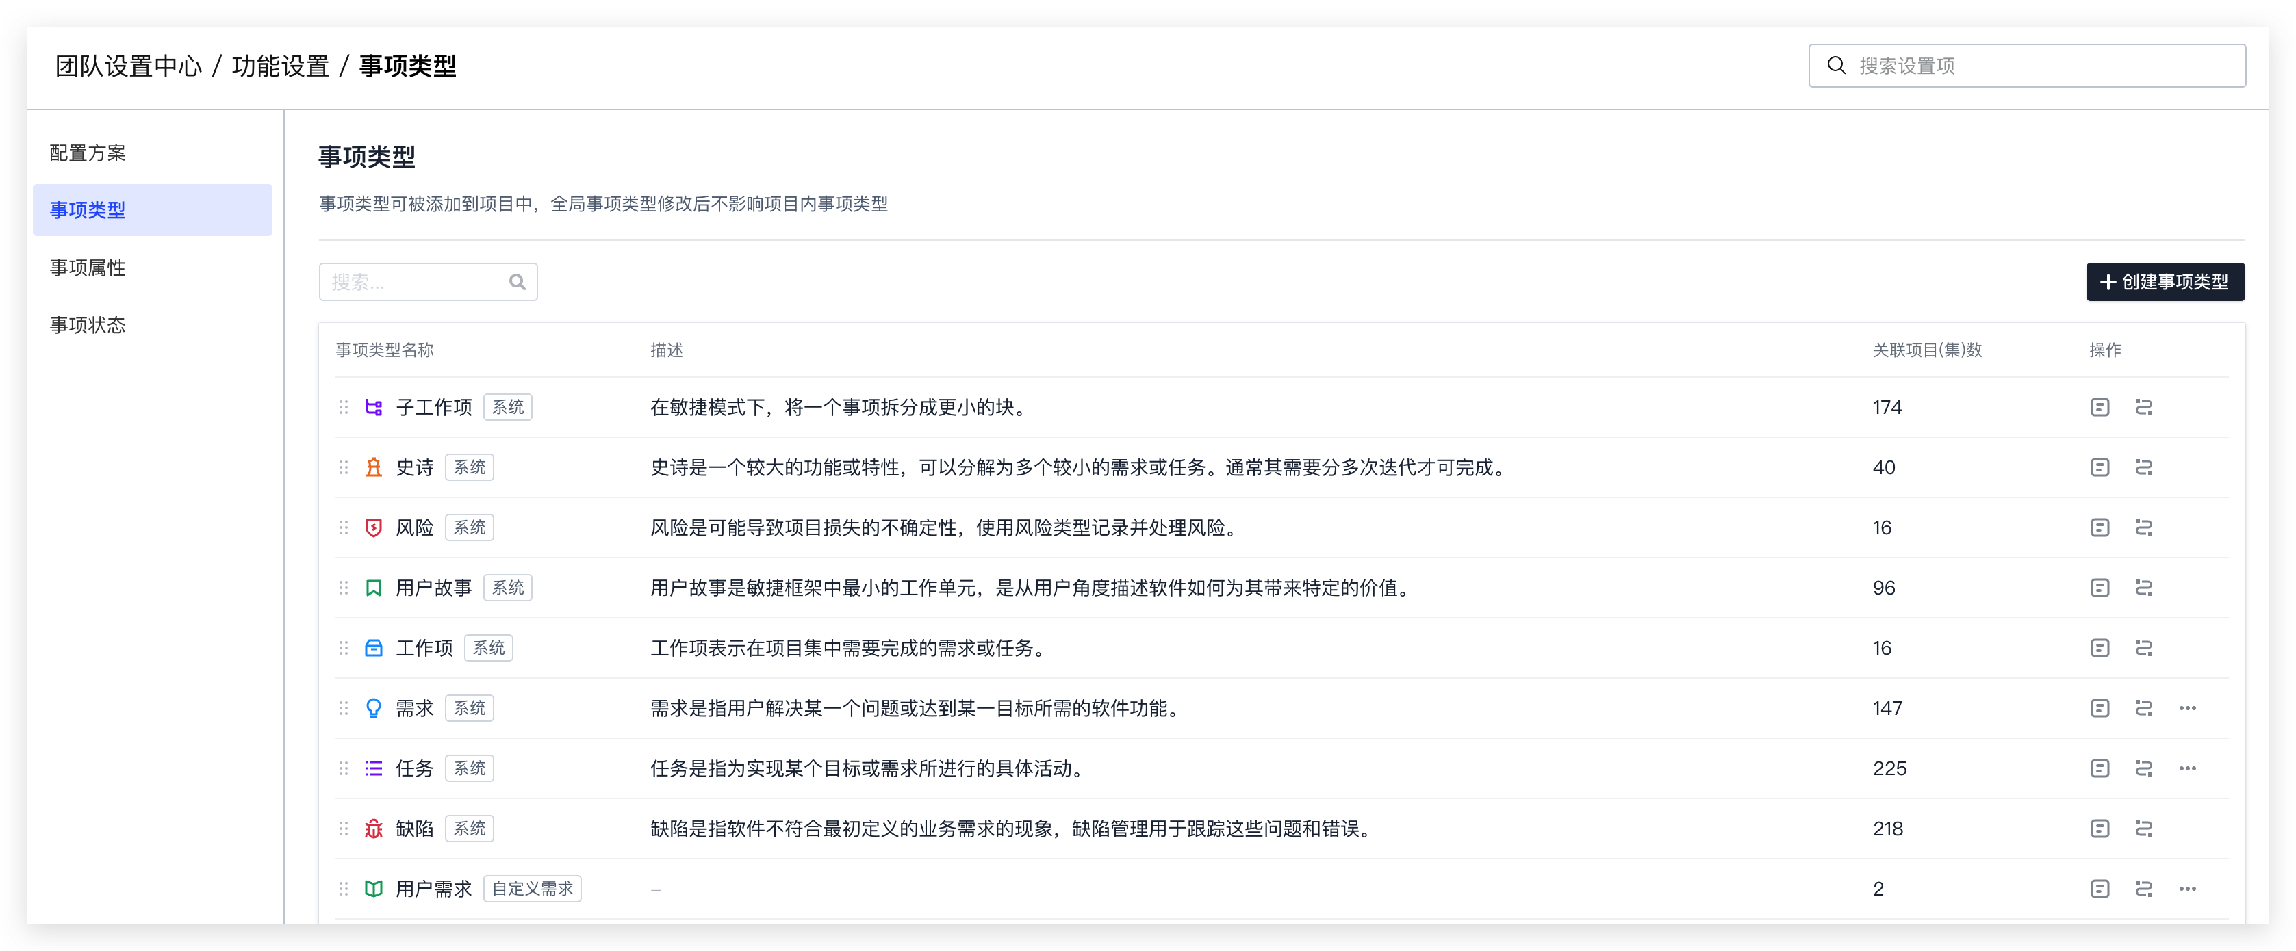The image size is (2296, 951).
Task: Open view config icon for 缺陷 row
Action: (x=2099, y=828)
